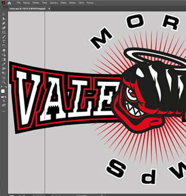Select the Zoom magnifier tool

click(4, 82)
